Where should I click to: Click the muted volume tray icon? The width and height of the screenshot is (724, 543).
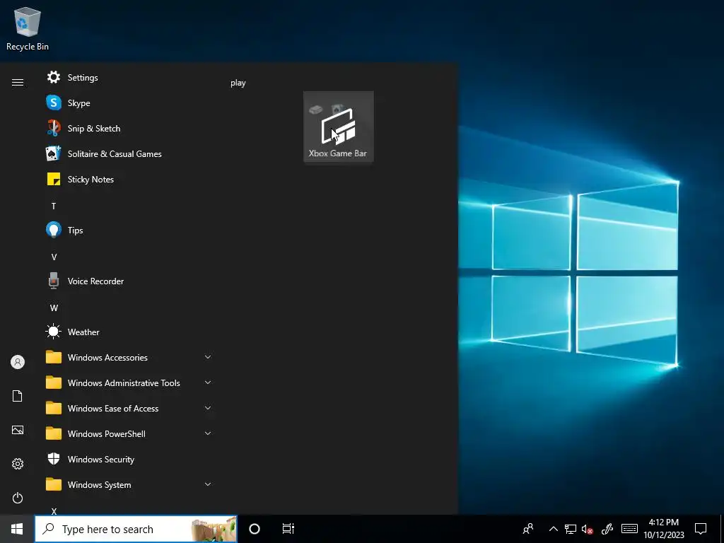coord(587,529)
